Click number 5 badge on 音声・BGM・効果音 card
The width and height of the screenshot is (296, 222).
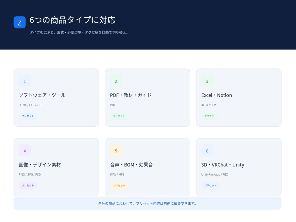pos(116,151)
